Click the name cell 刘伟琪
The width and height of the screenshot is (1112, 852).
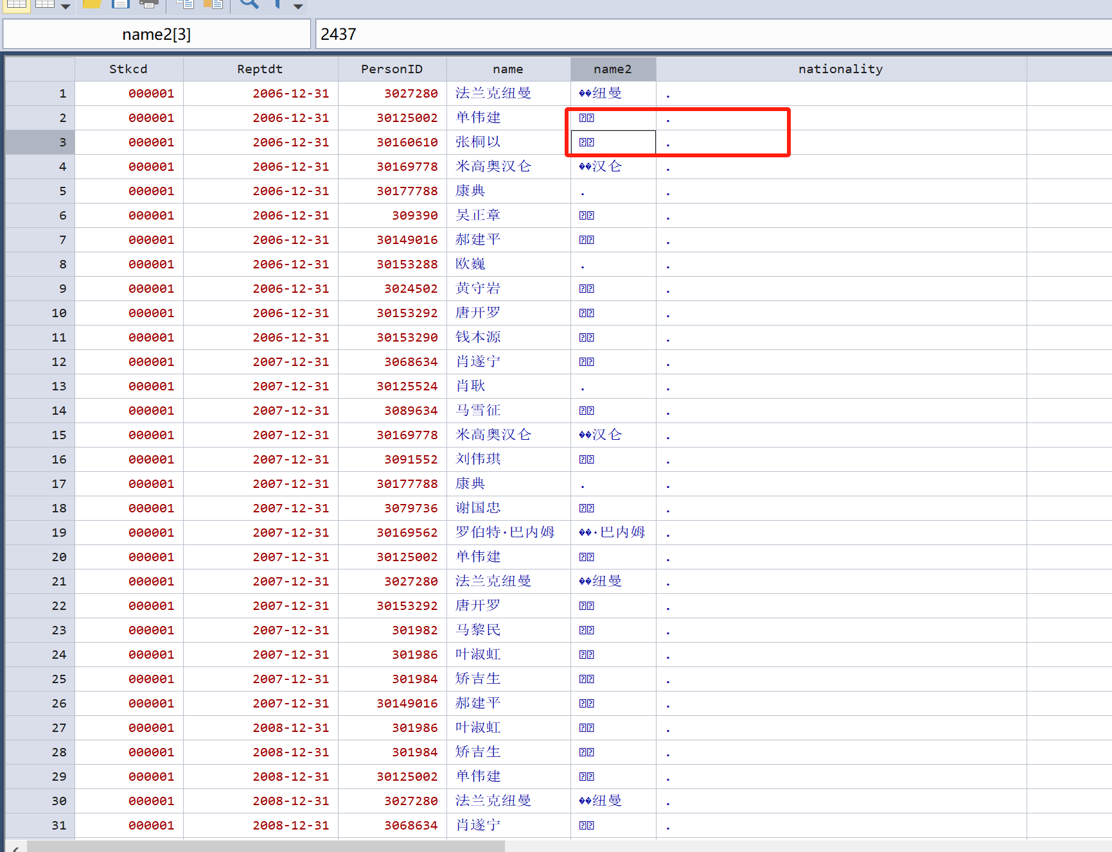tap(508, 460)
